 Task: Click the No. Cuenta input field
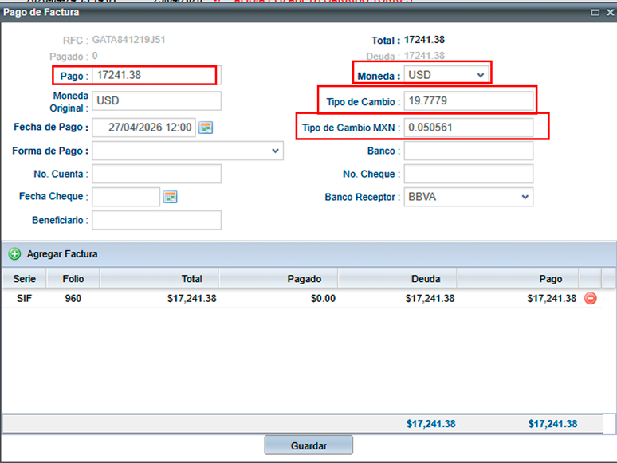point(156,174)
